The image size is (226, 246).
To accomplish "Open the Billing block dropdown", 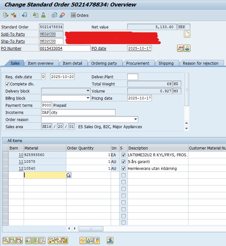I will pyautogui.click(x=88, y=98).
